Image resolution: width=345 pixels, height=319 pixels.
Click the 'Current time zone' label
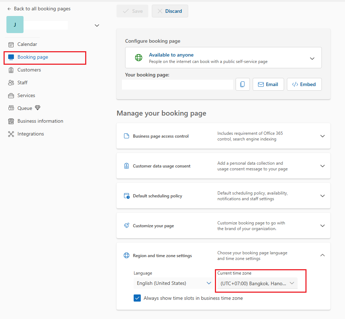point(234,273)
